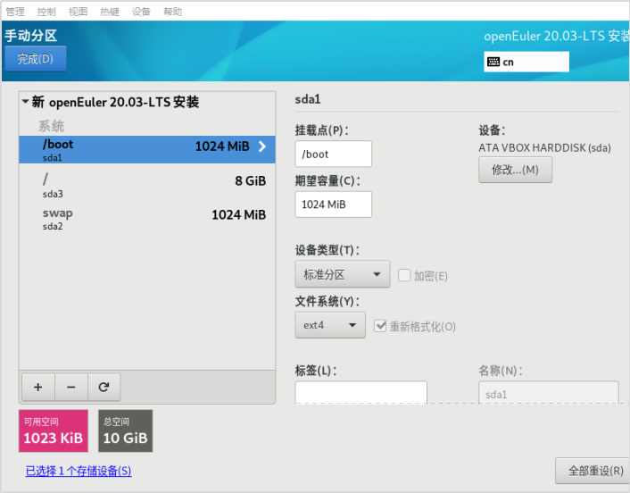
Task: Click the 标签(L) label input field
Action: pos(361,392)
